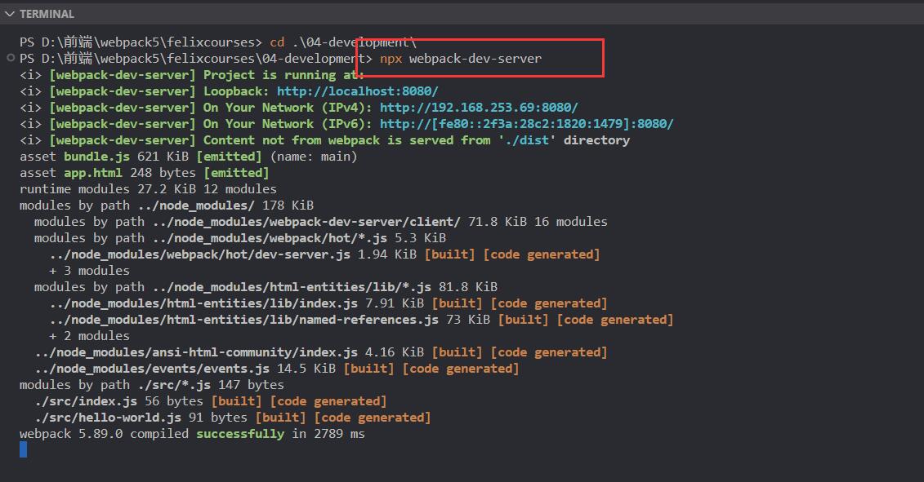
Task: Open the http://192.168.253.69:8080/ IPv4 link
Action: [x=479, y=108]
